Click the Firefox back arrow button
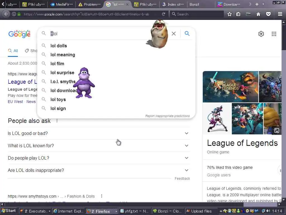Image resolution: width=286 pixels, height=215 pixels. pos(6,14)
